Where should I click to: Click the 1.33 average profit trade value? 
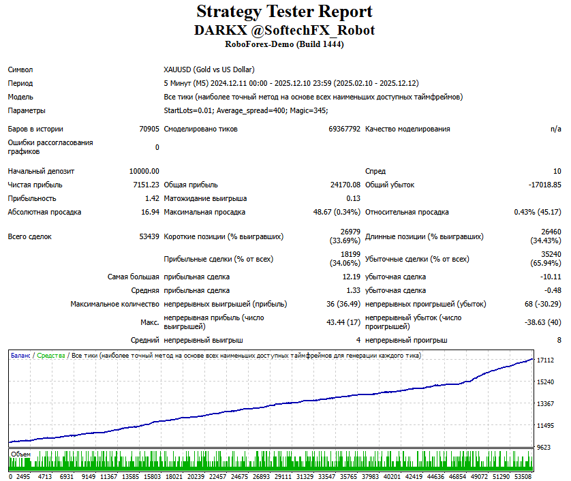(353, 290)
